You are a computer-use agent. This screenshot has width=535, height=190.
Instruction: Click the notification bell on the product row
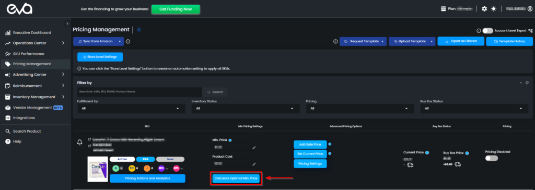click(x=79, y=142)
